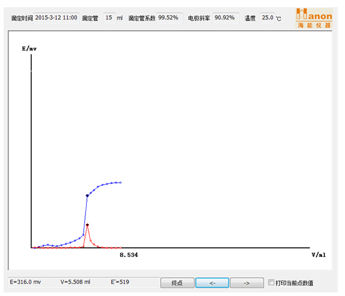Click the E'=519 derivative readout
Screen dimensions: 345x296
pyautogui.click(x=120, y=282)
